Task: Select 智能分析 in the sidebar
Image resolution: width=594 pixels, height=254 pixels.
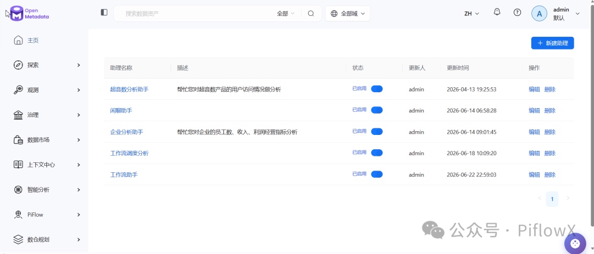Action: point(38,190)
